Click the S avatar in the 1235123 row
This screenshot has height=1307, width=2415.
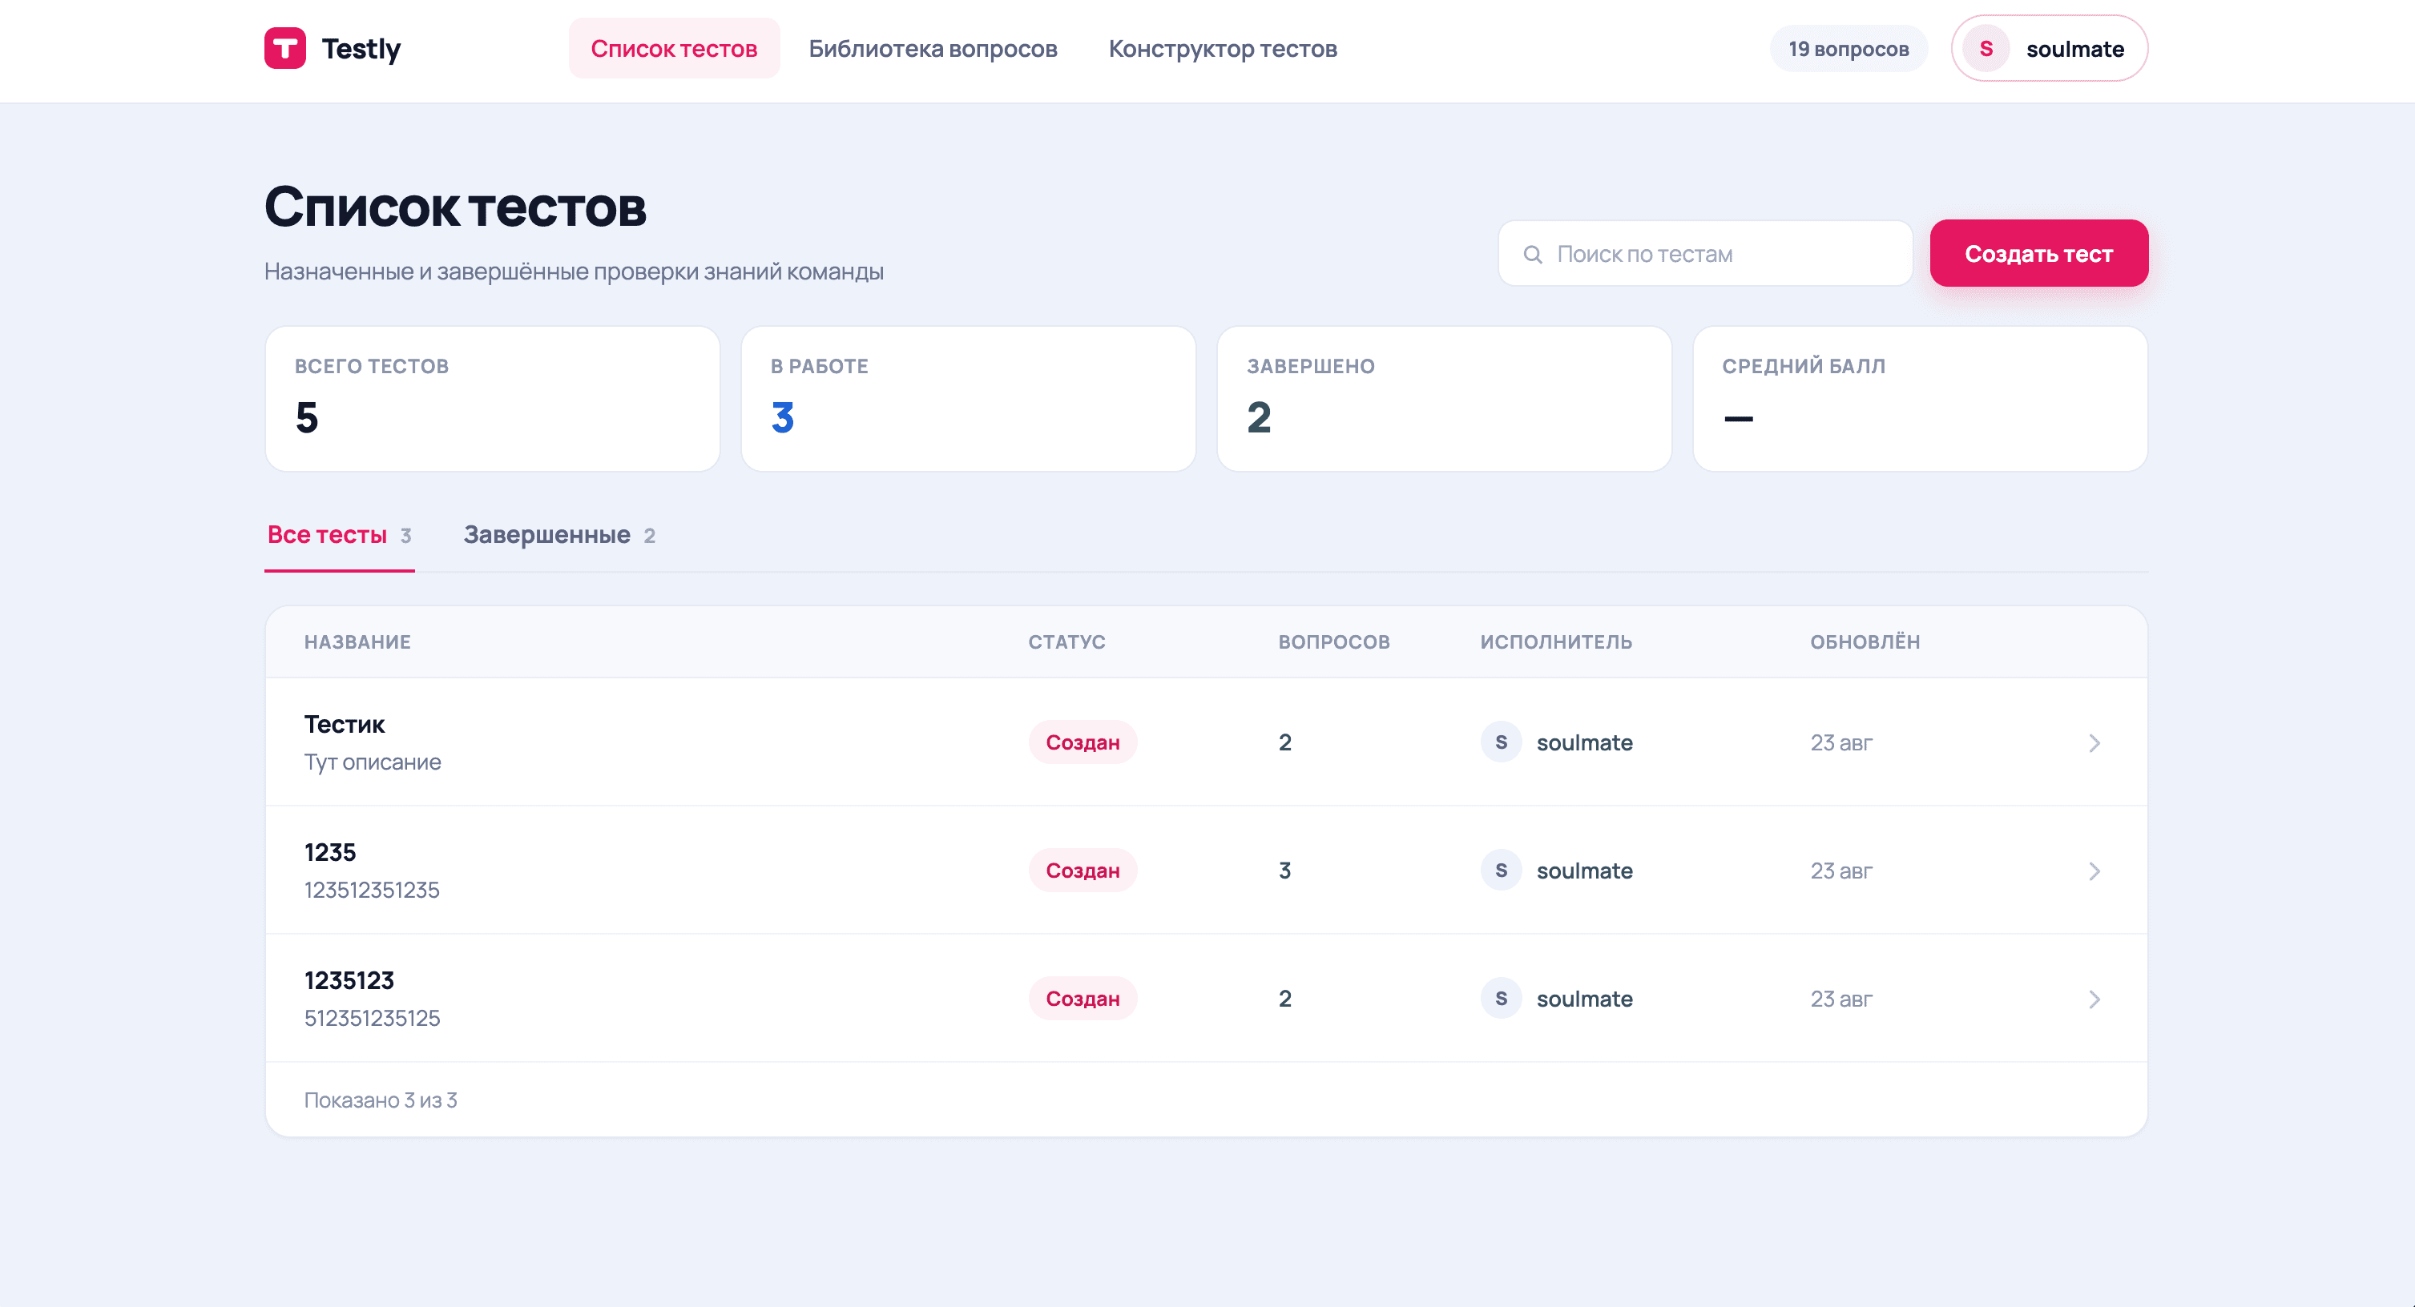point(1501,999)
